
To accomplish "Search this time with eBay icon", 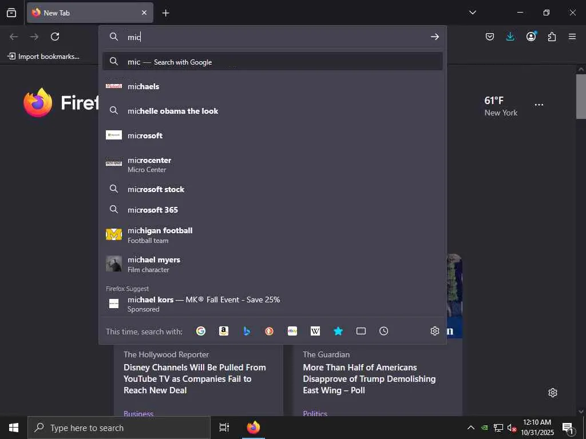I will (292, 331).
